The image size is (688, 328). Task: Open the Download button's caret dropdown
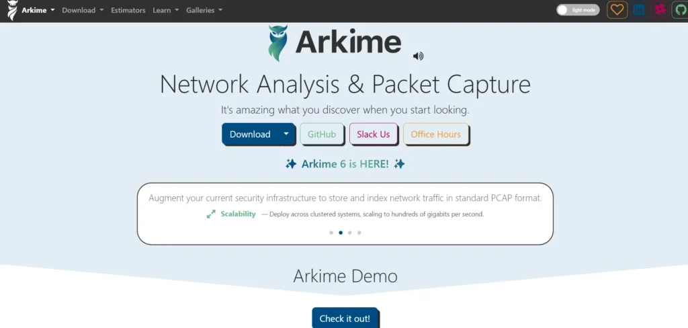[x=286, y=134]
